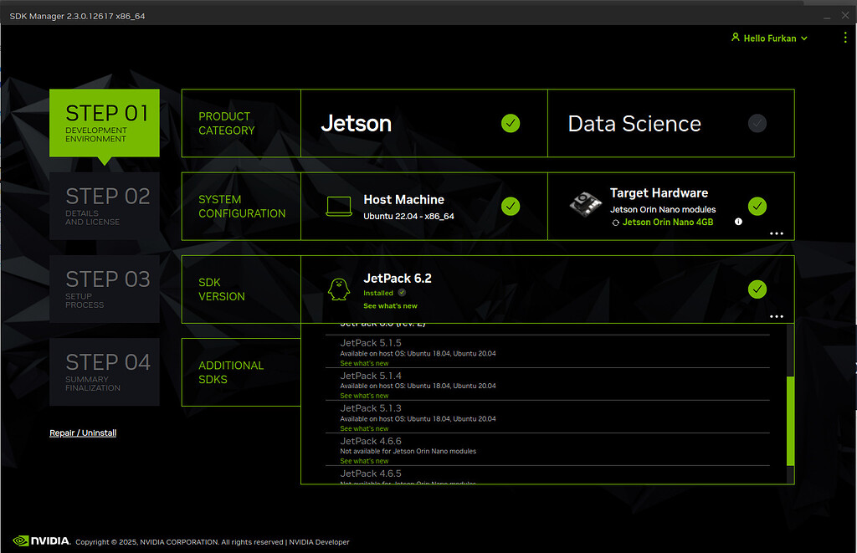857x553 pixels.
Task: Click the JetPack mascot icon
Action: (x=338, y=289)
